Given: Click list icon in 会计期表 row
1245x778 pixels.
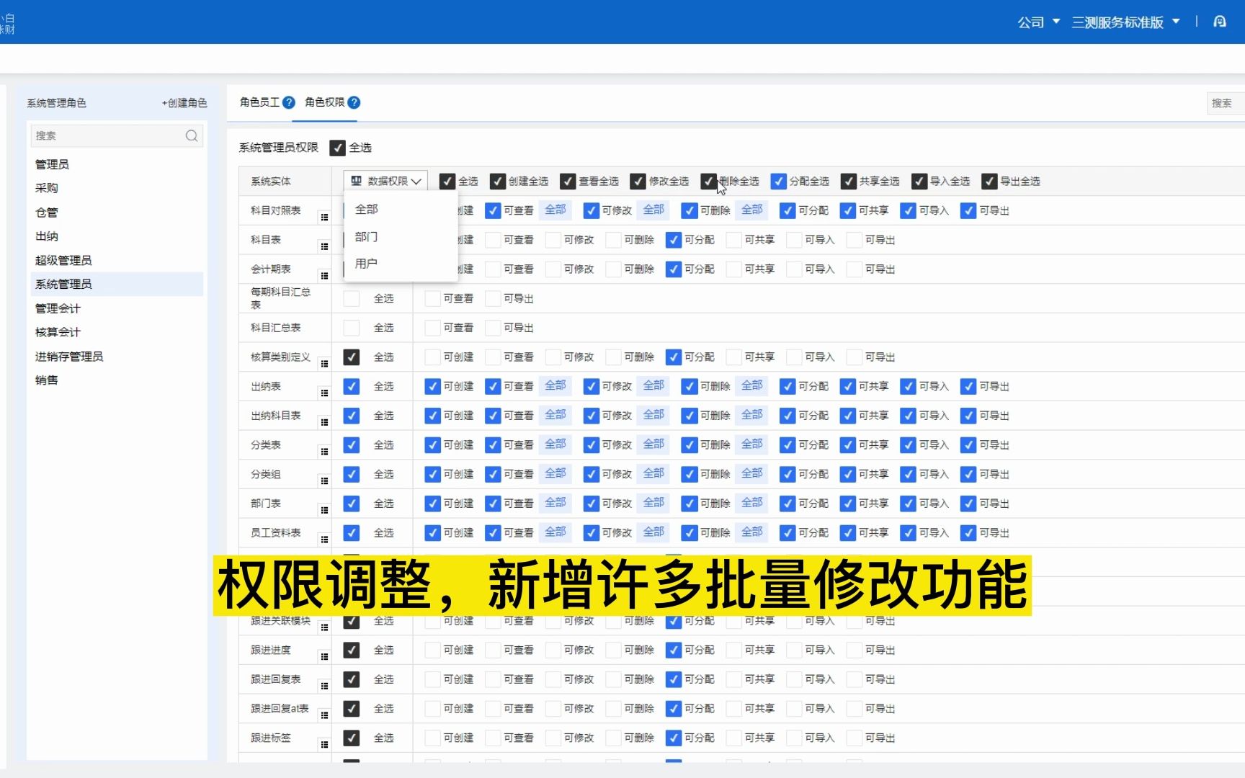Looking at the screenshot, I should [324, 276].
